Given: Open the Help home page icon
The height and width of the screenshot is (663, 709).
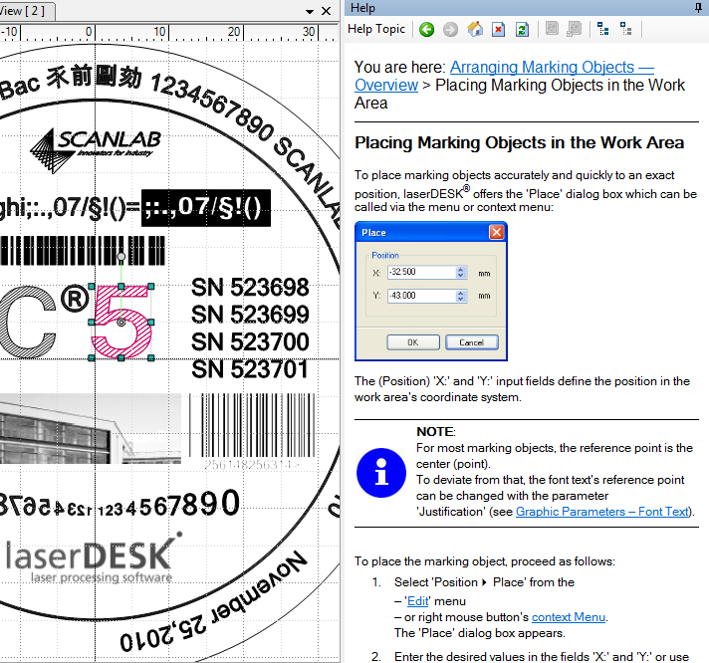Looking at the screenshot, I should (475, 30).
